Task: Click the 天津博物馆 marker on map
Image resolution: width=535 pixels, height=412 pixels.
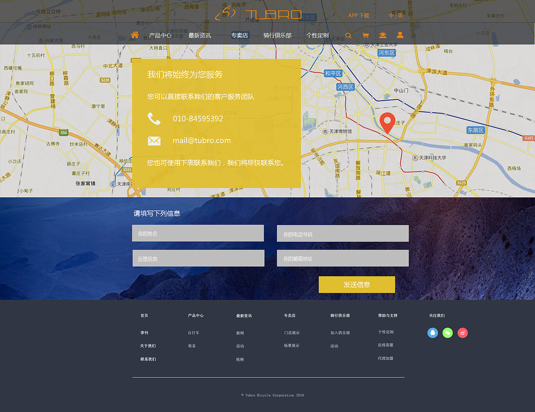Action: (x=337, y=131)
